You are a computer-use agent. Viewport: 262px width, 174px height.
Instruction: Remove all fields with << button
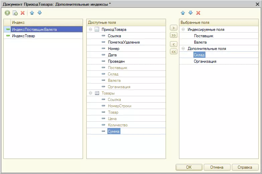[173, 52]
